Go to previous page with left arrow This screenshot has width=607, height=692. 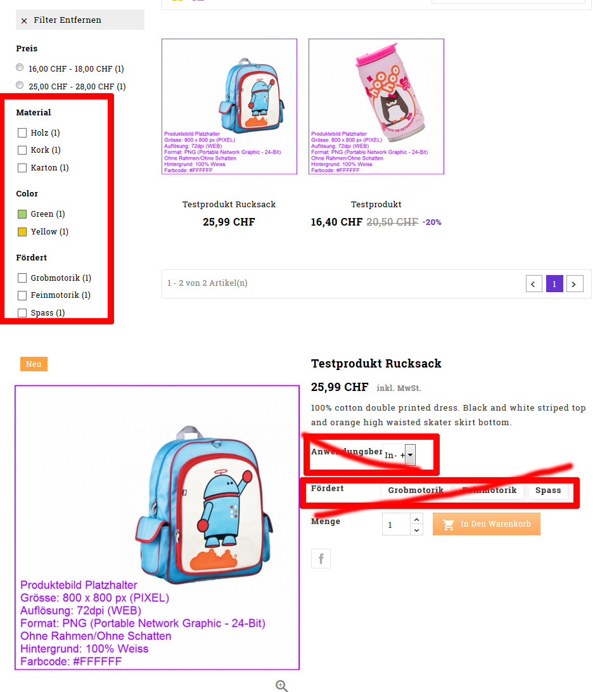pyautogui.click(x=534, y=284)
